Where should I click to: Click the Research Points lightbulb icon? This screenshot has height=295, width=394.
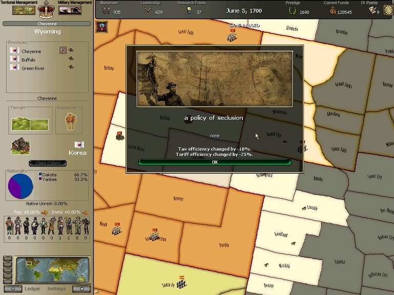[189, 11]
